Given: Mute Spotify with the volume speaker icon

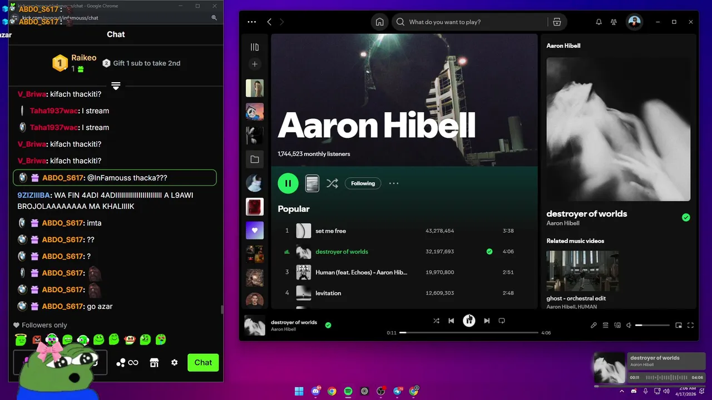Looking at the screenshot, I should (x=629, y=326).
